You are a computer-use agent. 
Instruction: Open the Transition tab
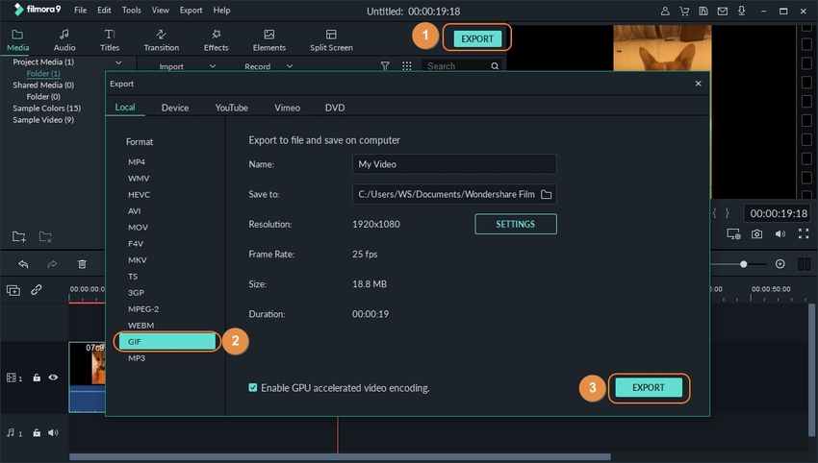click(162, 40)
